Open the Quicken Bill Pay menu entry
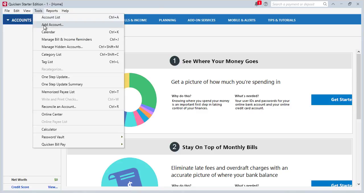The image size is (364, 193). click(x=78, y=144)
